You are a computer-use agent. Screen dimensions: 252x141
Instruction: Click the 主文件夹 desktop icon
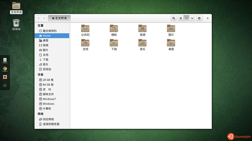(x=16, y=8)
